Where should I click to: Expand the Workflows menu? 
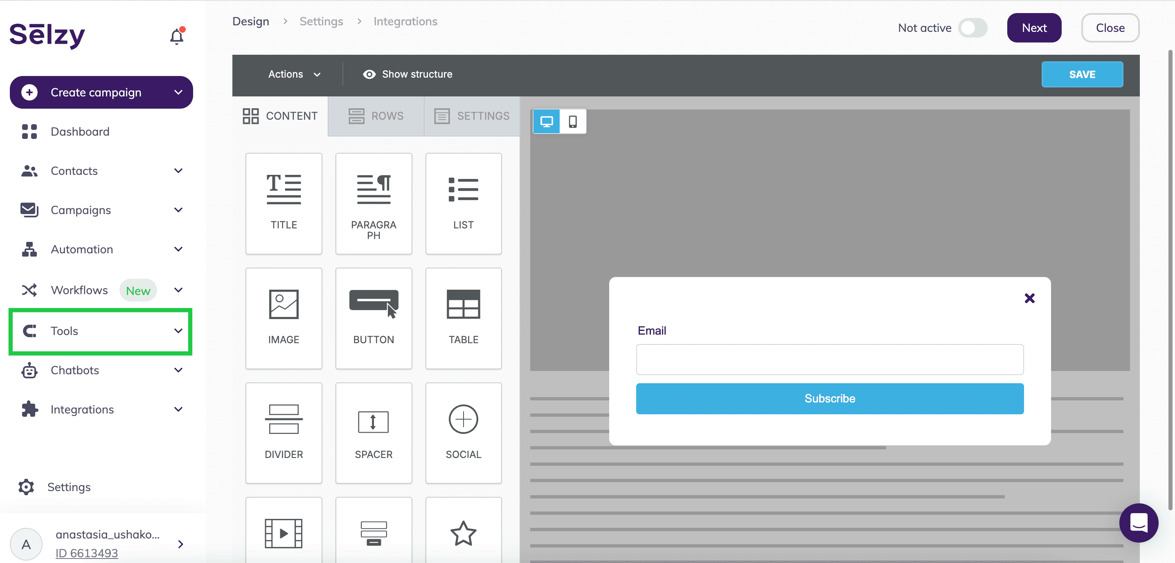178,290
